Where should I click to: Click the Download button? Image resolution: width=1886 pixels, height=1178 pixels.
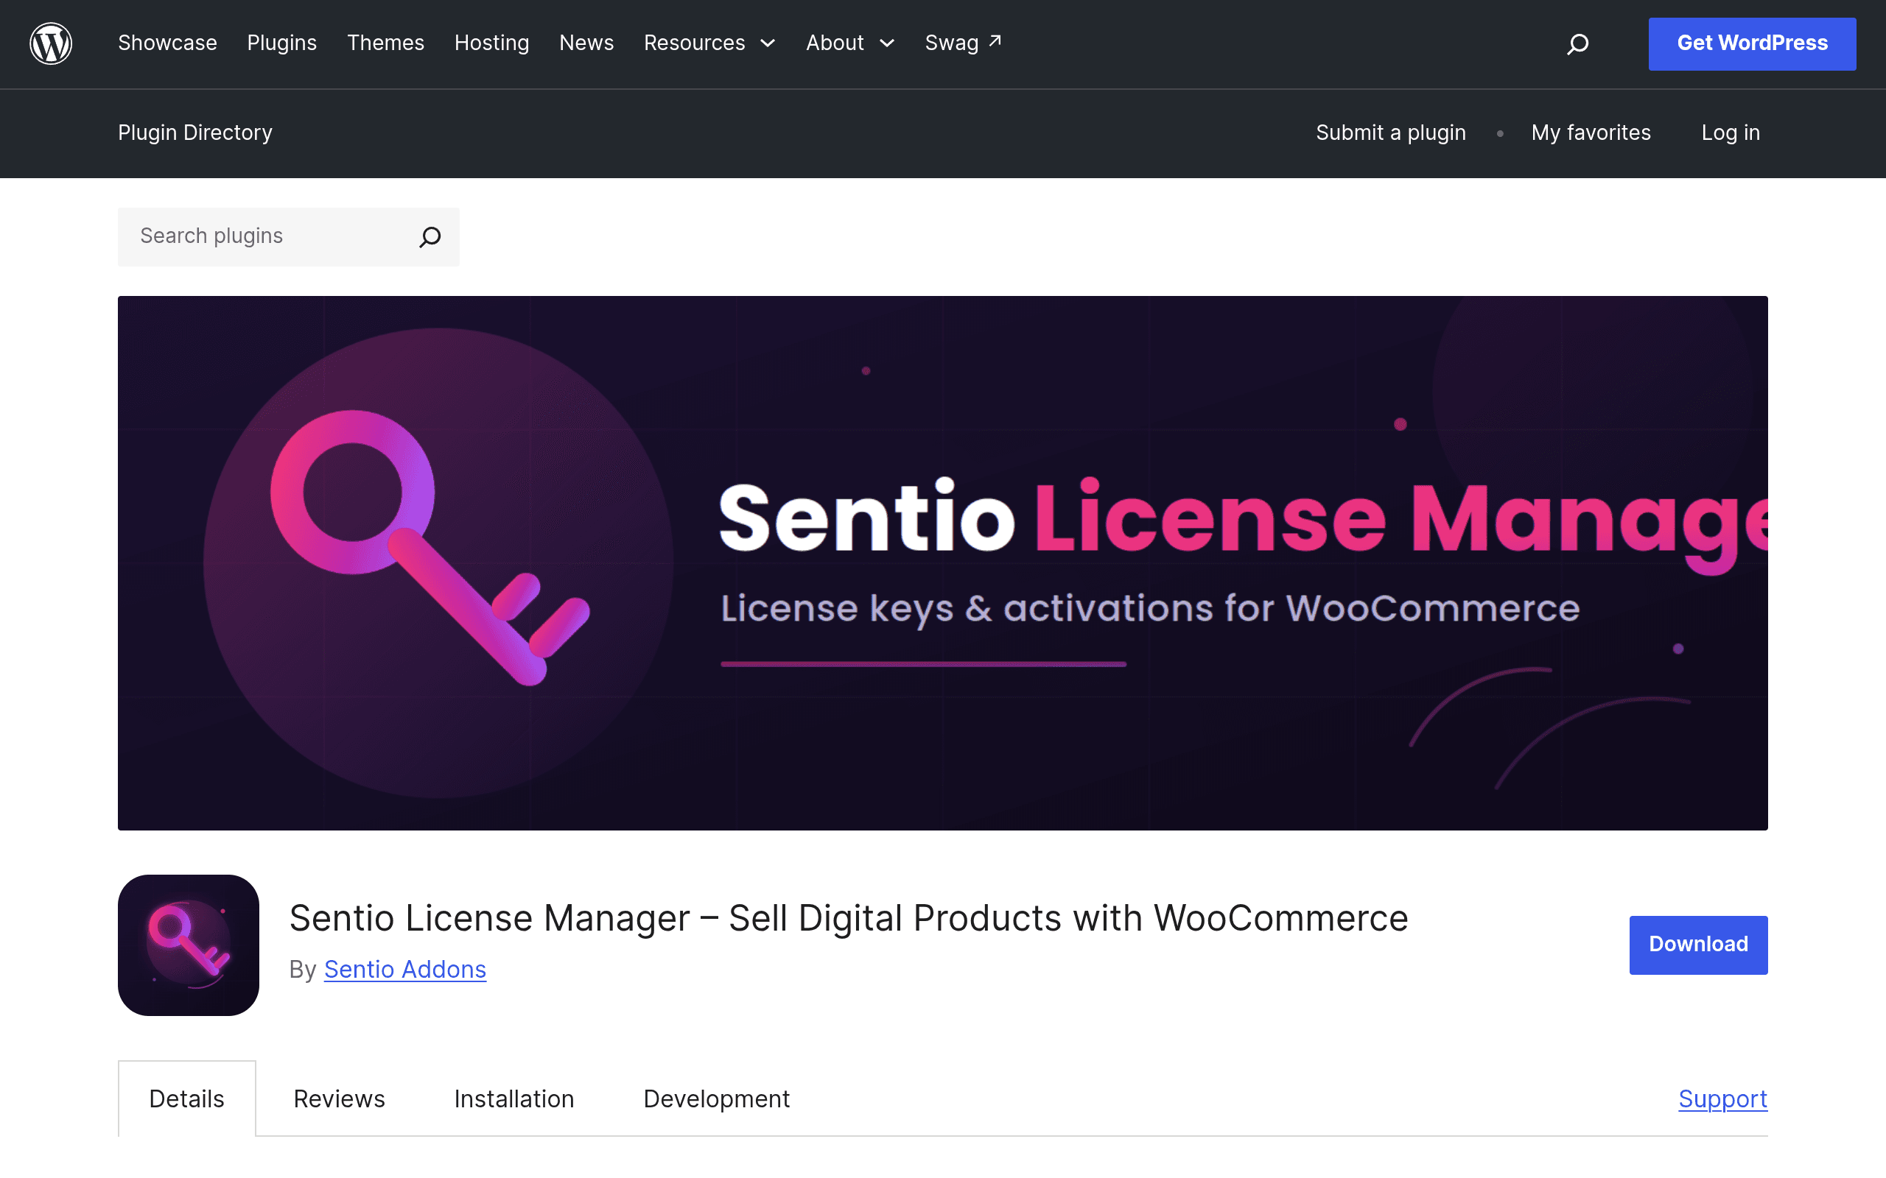coord(1698,945)
